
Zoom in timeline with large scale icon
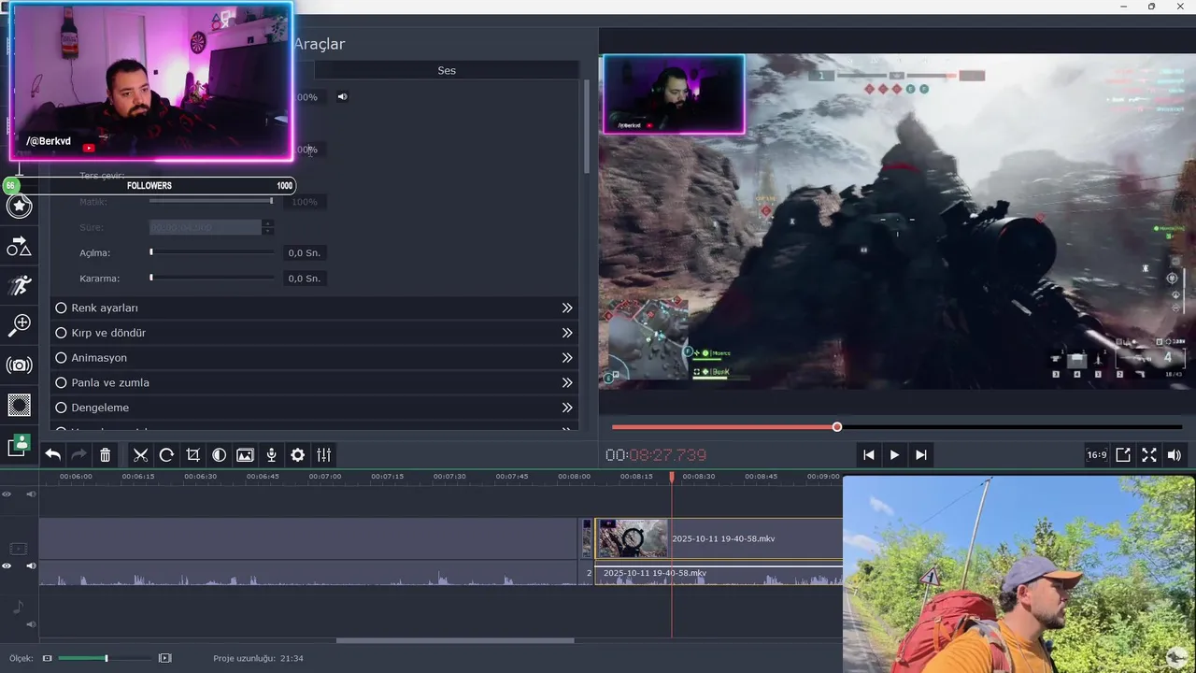[165, 658]
